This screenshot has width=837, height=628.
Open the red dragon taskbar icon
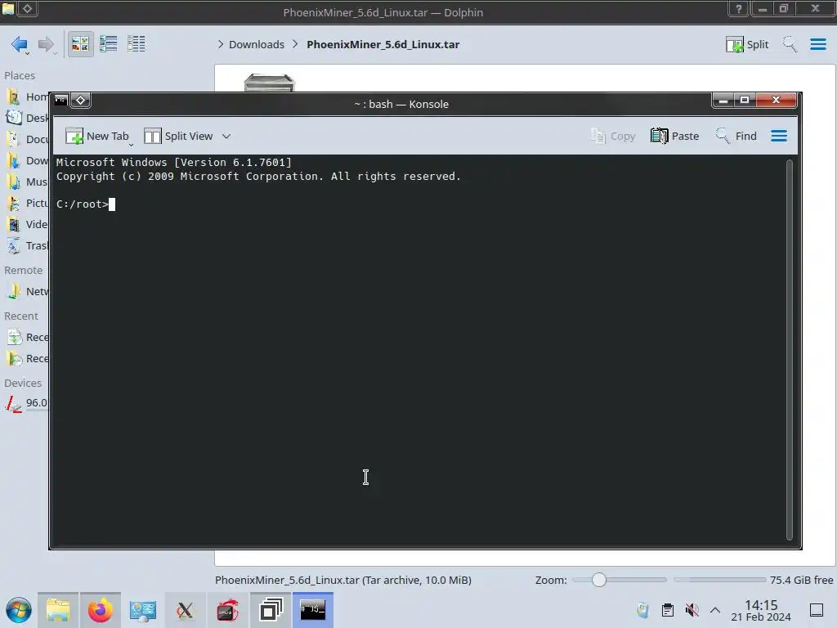227,610
